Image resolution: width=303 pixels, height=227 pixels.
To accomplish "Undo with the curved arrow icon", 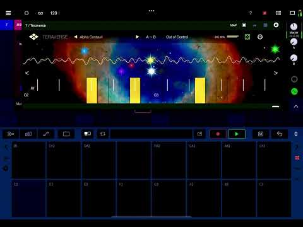I will pos(280,134).
